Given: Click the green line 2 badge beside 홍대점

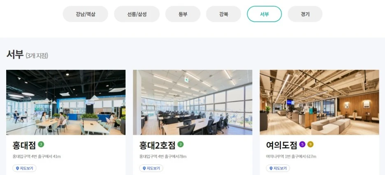Looking at the screenshot, I should pos(41,144).
